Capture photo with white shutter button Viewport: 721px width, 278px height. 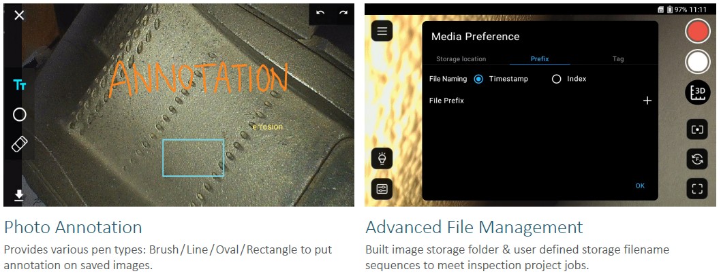698,62
